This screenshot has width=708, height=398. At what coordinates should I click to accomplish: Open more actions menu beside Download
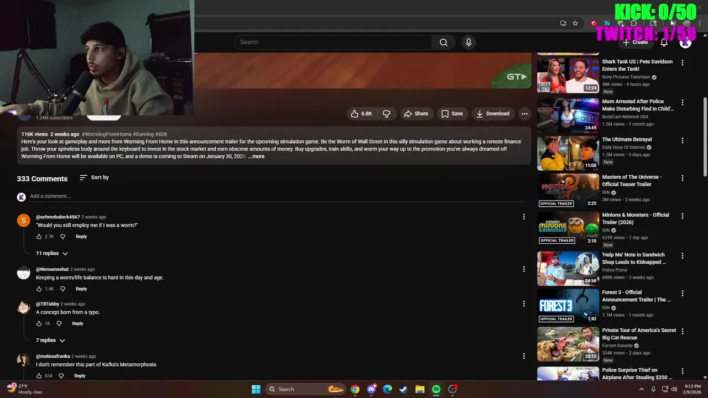click(524, 114)
